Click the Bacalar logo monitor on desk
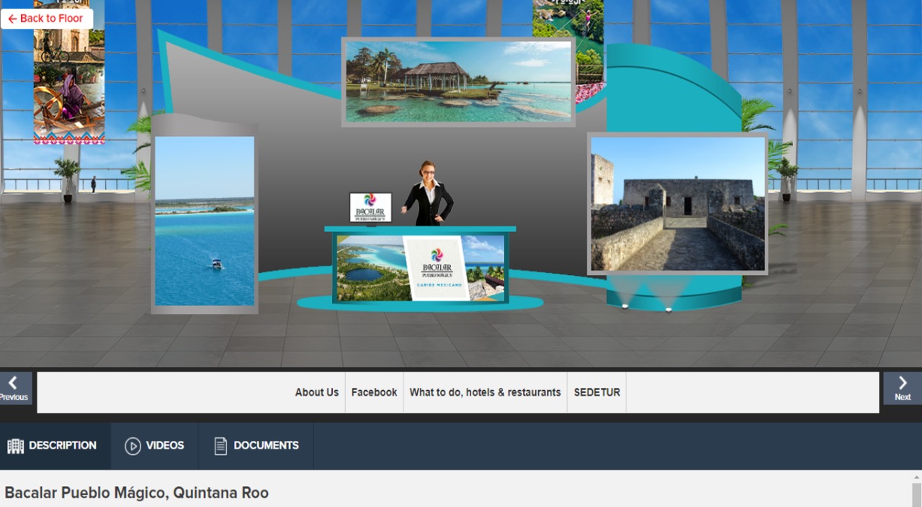922x507 pixels. coord(370,207)
